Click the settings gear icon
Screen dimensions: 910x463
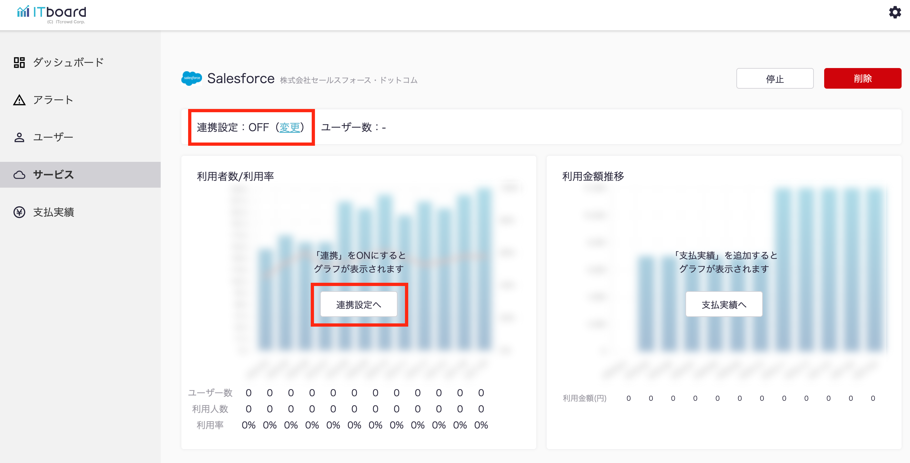pyautogui.click(x=895, y=13)
